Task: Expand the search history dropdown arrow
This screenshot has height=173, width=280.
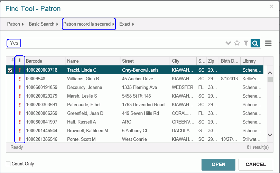Action: click(x=228, y=43)
